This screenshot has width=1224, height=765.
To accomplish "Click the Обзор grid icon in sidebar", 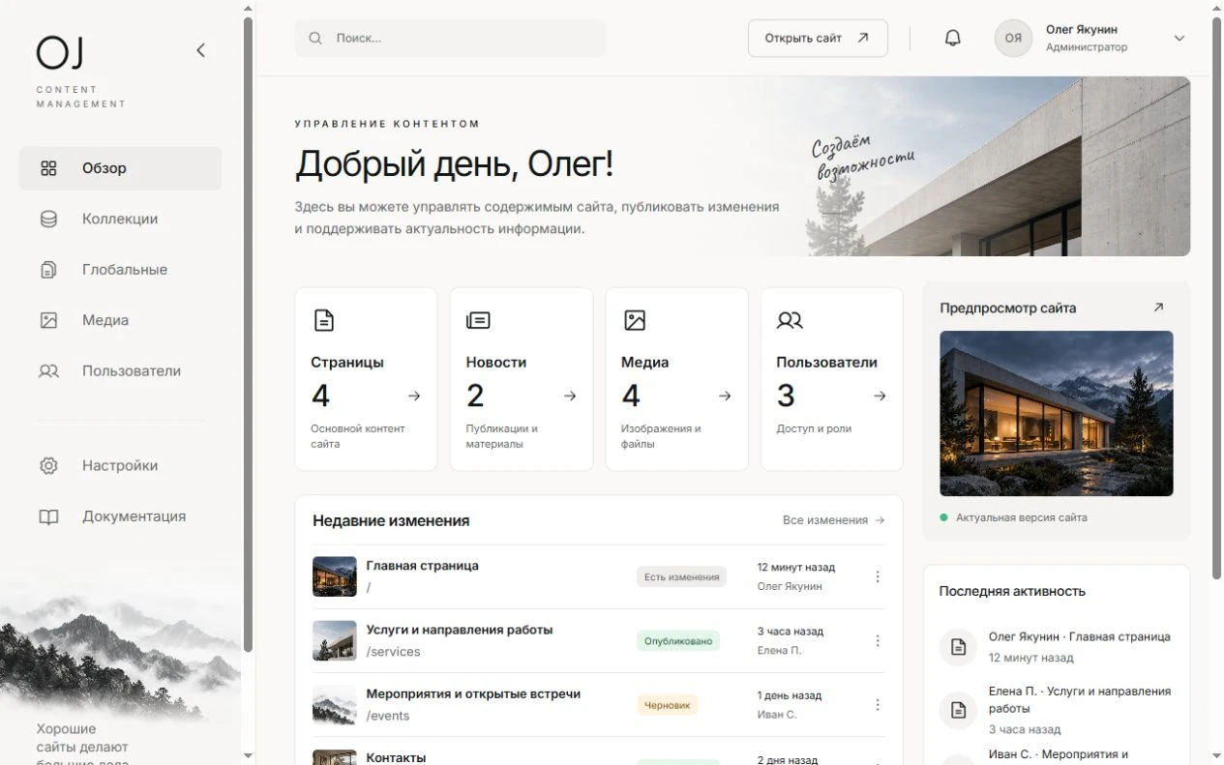I will (48, 168).
